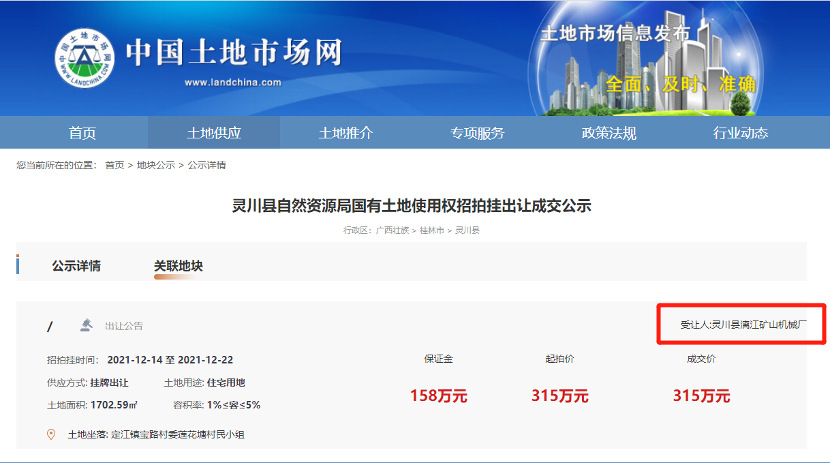
Task: Click 桂林市 in the 行政区 path
Action: pyautogui.click(x=432, y=230)
